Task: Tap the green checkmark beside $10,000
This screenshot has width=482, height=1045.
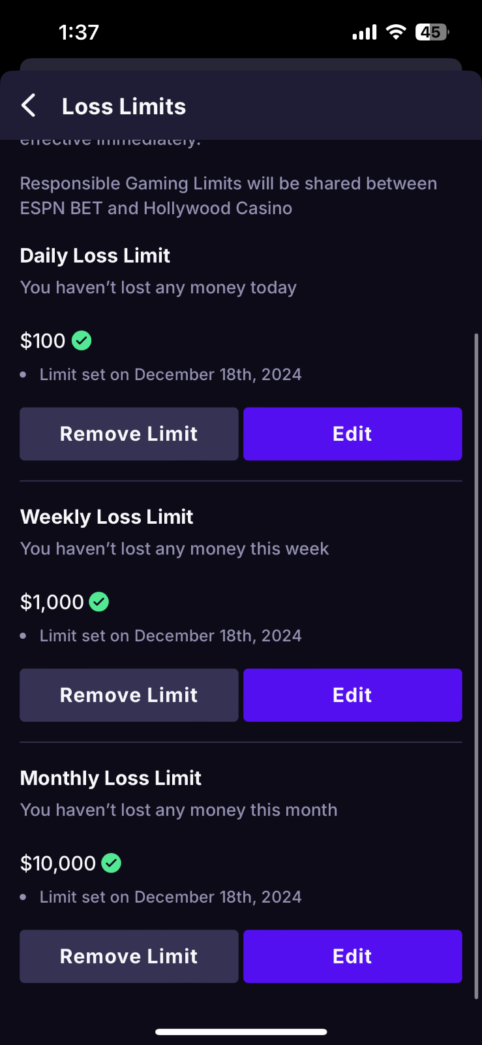Action: [x=112, y=863]
